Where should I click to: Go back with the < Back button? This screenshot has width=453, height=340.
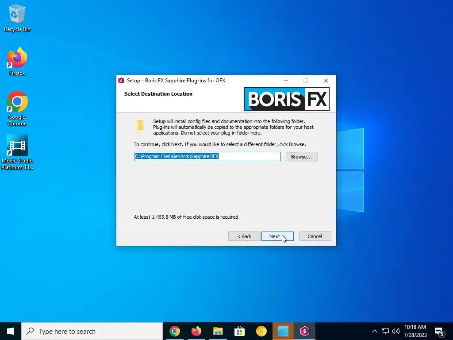pos(244,236)
